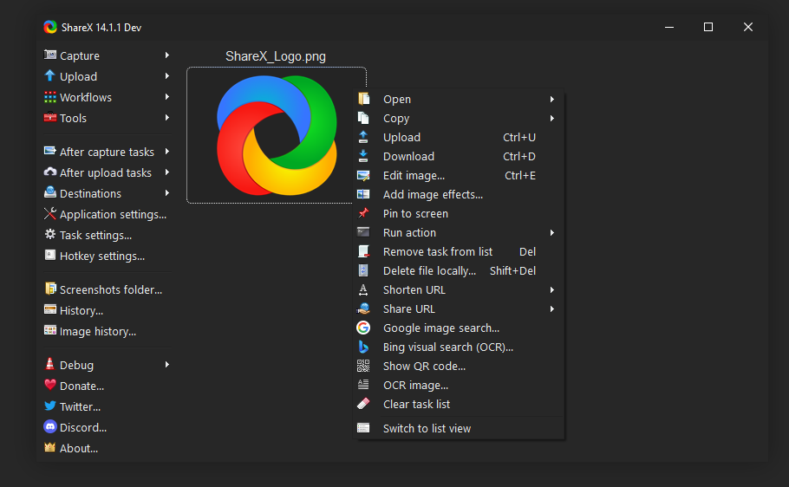Click the ShareX logo in title bar
The height and width of the screenshot is (487, 789).
click(x=50, y=27)
